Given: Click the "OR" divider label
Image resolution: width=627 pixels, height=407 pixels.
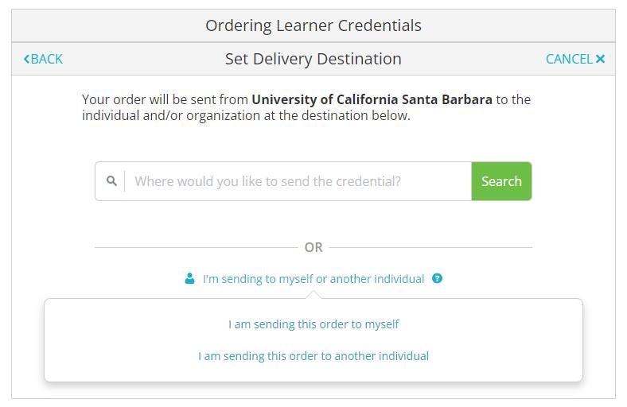Looking at the screenshot, I should [x=313, y=247].
